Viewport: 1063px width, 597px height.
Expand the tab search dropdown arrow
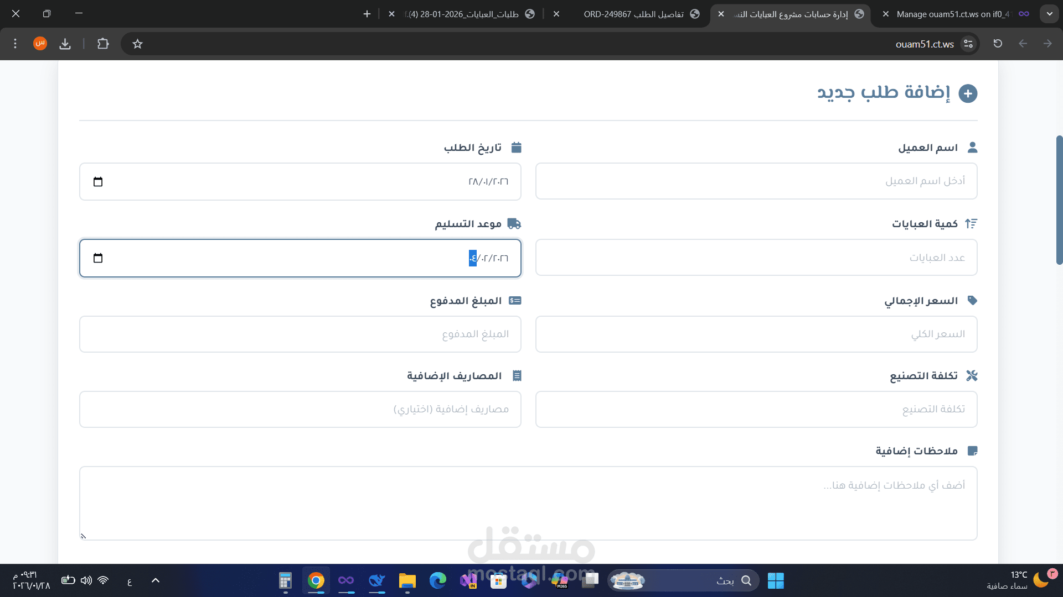tap(1049, 14)
